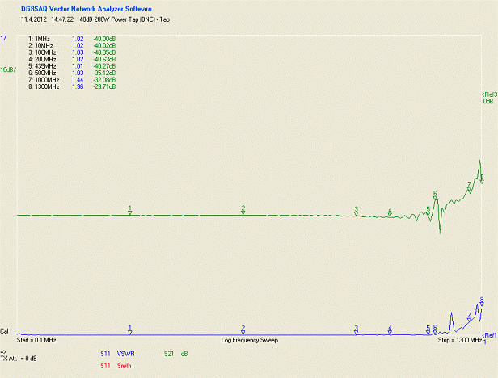Click marker 3 on the blue VSWR trace
498x378 pixels.
tap(356, 330)
